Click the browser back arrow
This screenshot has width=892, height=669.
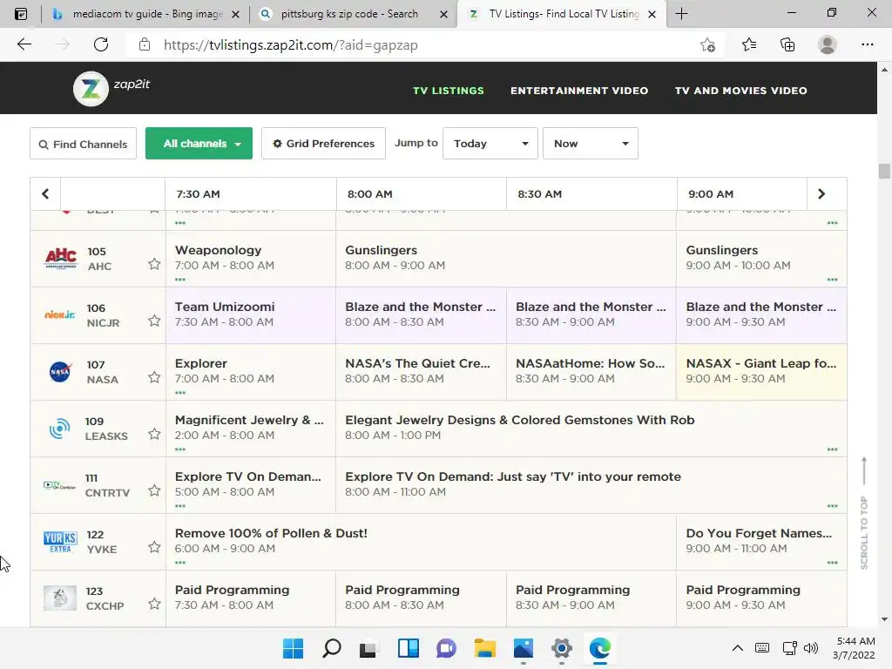[24, 44]
